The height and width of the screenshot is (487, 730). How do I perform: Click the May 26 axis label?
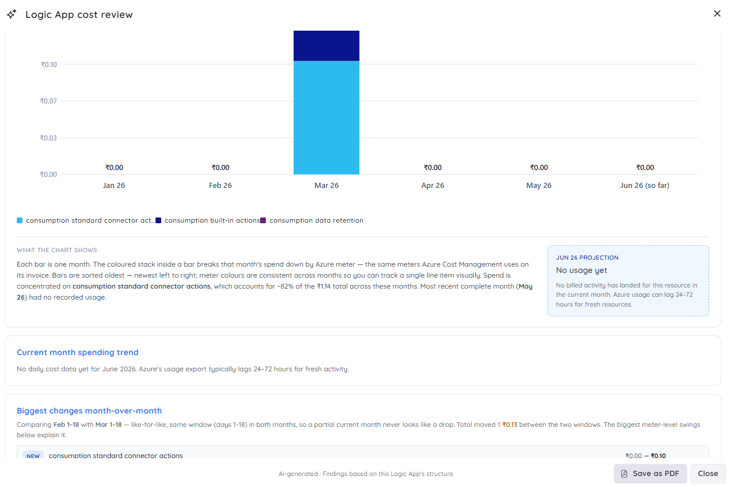click(539, 186)
